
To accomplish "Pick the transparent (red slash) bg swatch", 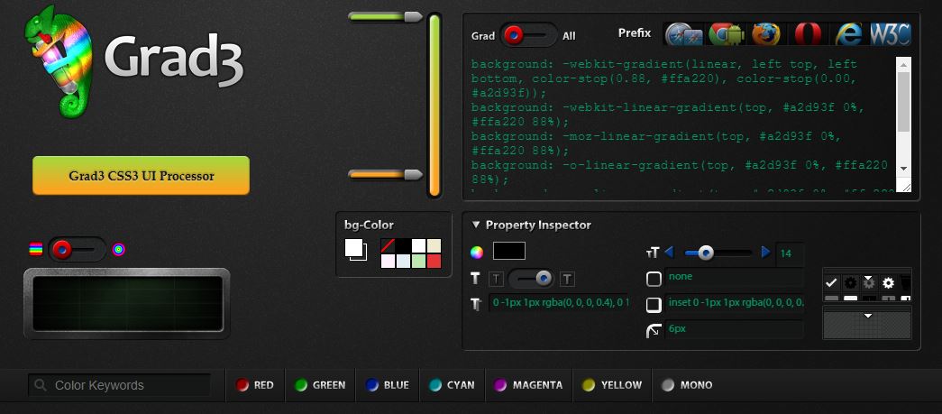I will click(389, 245).
